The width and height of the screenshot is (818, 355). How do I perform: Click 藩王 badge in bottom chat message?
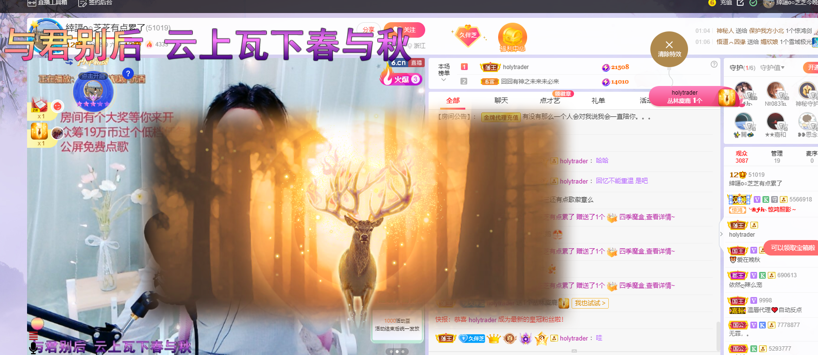(x=445, y=339)
